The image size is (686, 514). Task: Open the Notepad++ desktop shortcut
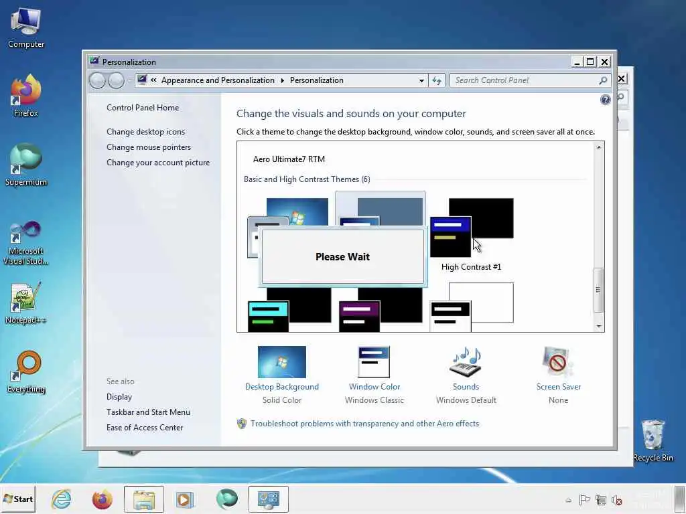26,303
